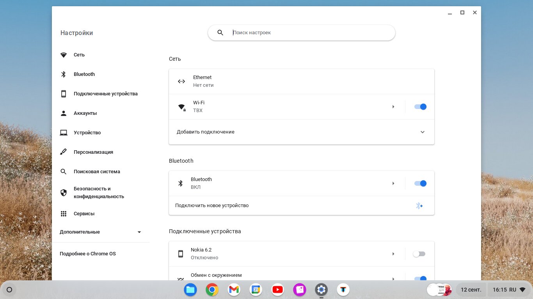Click the Bluetooth icon in ВКЛ row
533x299 pixels.
(180, 183)
